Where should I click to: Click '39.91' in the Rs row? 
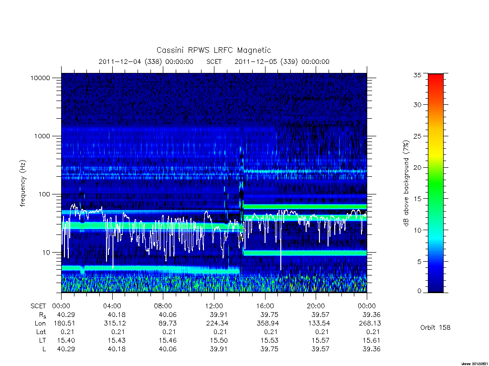219,315
